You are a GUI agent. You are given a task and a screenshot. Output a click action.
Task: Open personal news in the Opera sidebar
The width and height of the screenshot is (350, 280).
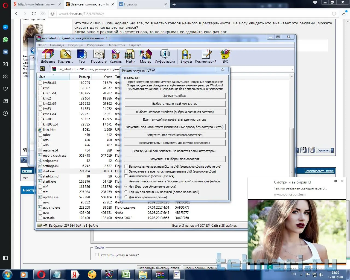pyautogui.click(x=5, y=101)
